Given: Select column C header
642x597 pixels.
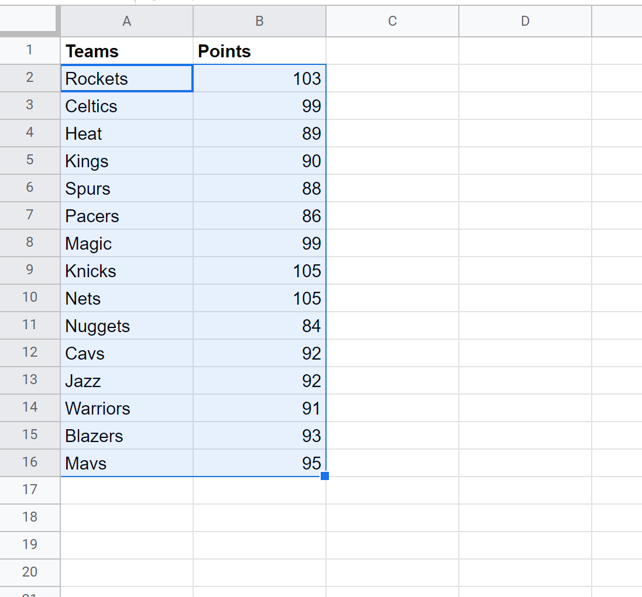Looking at the screenshot, I should 392,21.
